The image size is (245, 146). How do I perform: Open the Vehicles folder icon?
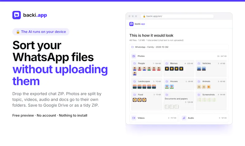199,63
